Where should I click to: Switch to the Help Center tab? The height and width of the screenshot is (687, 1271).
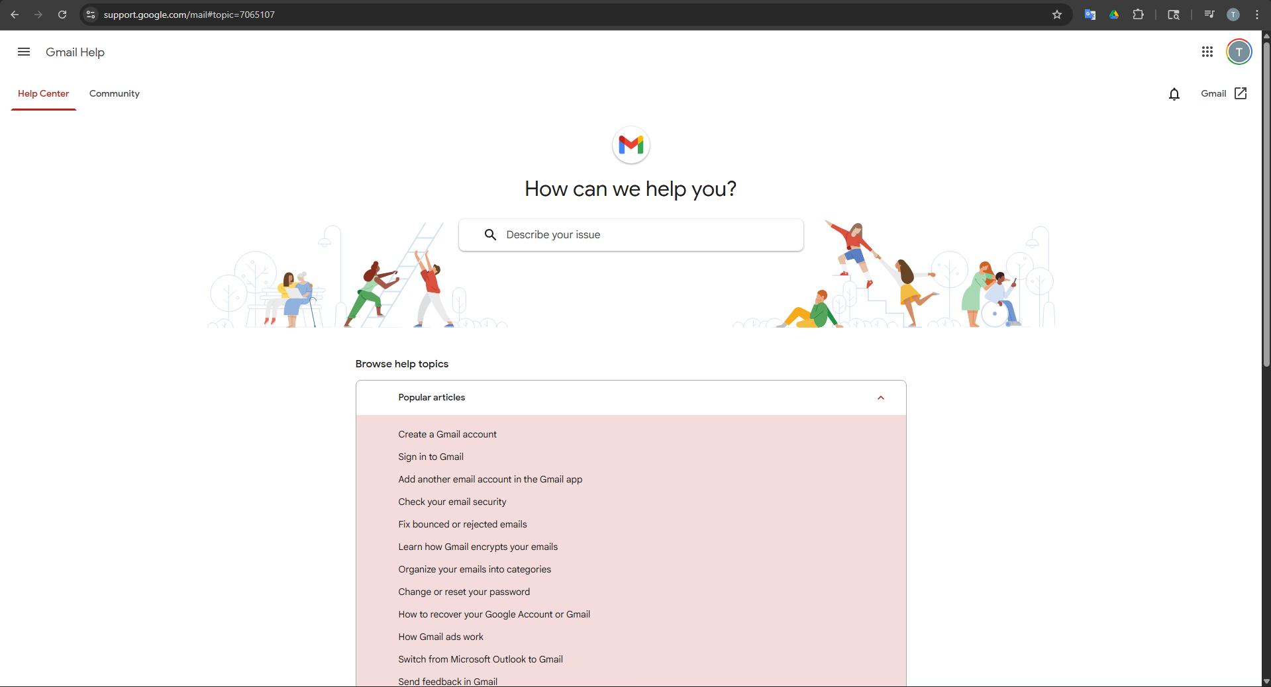[44, 94]
